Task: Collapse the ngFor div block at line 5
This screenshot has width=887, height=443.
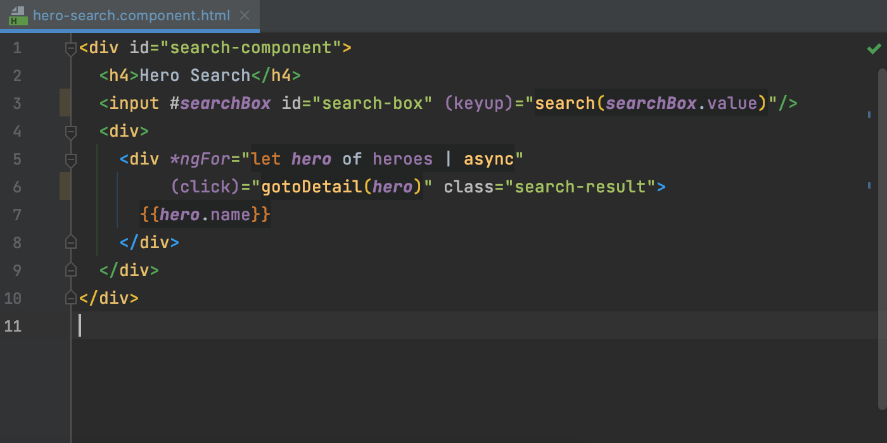Action: click(71, 159)
